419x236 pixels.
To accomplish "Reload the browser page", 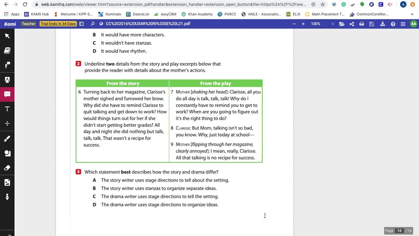I will [x=25, y=5].
